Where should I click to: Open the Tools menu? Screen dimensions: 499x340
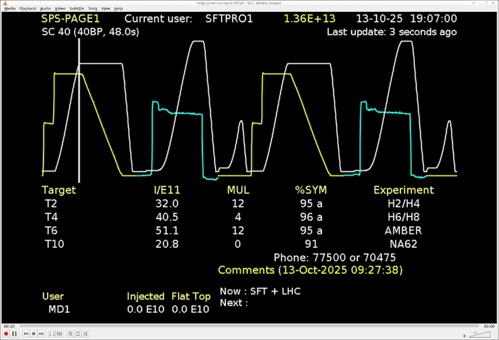click(93, 8)
